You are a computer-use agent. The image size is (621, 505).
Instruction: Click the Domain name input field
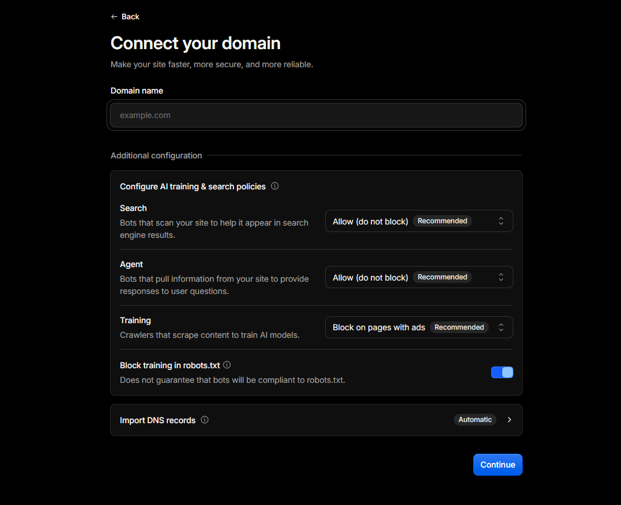[x=316, y=115]
